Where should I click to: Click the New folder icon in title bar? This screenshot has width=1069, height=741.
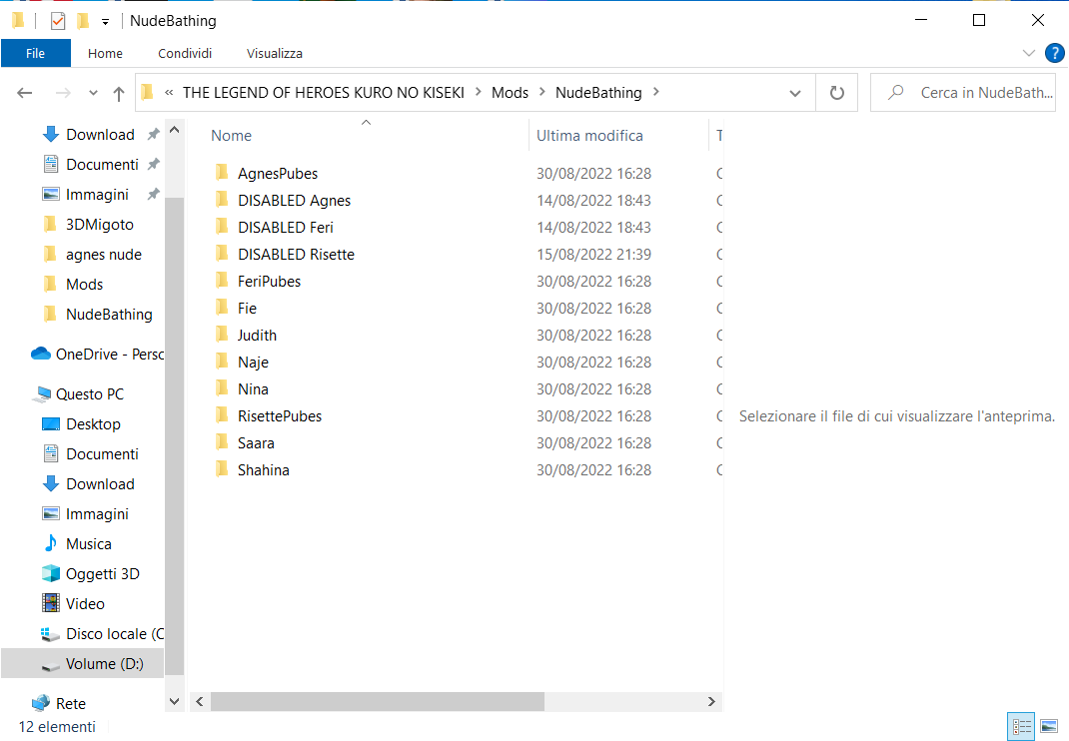click(x=83, y=21)
